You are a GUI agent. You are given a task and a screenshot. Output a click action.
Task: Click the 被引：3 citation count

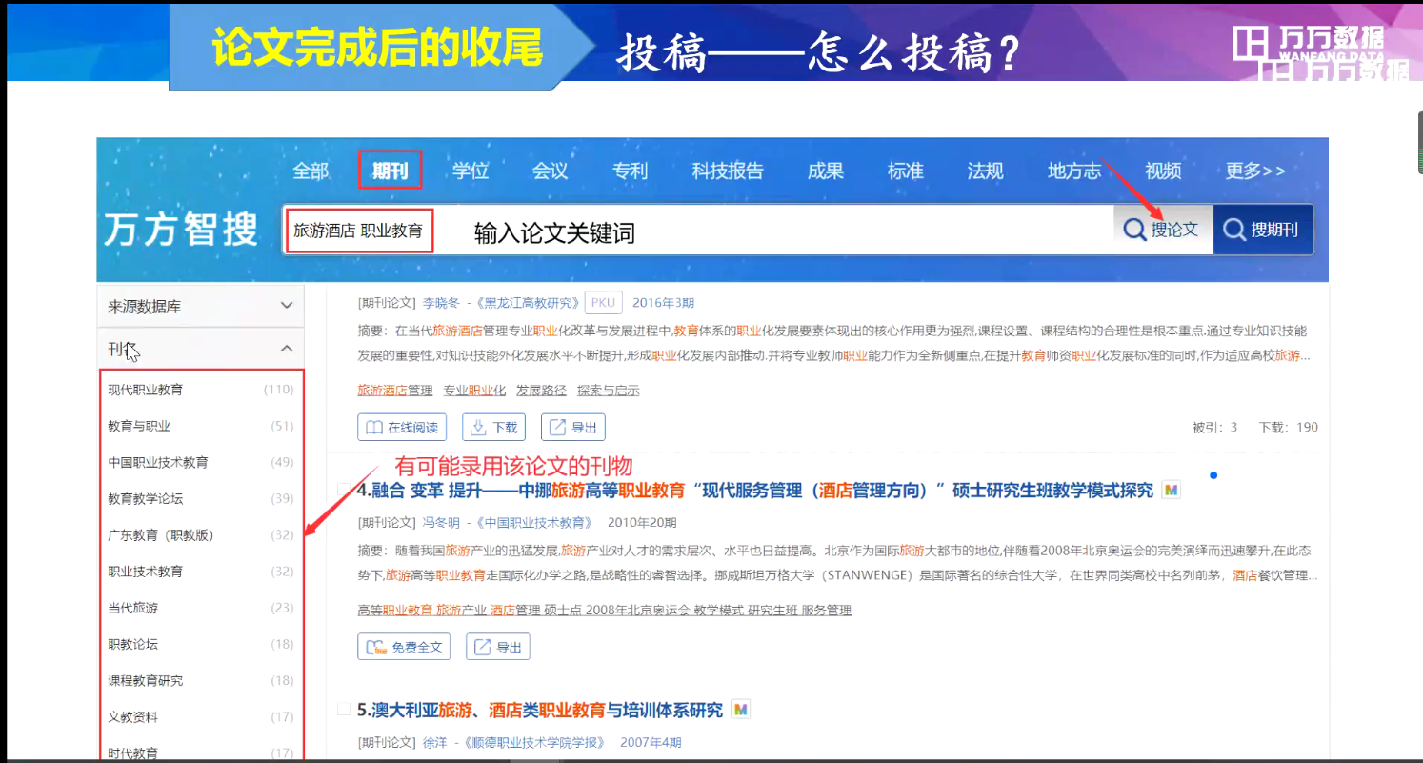coord(1215,427)
